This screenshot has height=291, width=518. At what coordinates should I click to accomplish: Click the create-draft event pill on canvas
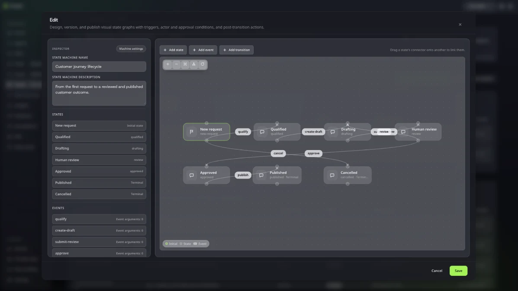pos(313,131)
